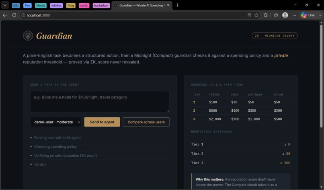Restore down the browser window
This screenshot has width=324, height=190.
307,5
